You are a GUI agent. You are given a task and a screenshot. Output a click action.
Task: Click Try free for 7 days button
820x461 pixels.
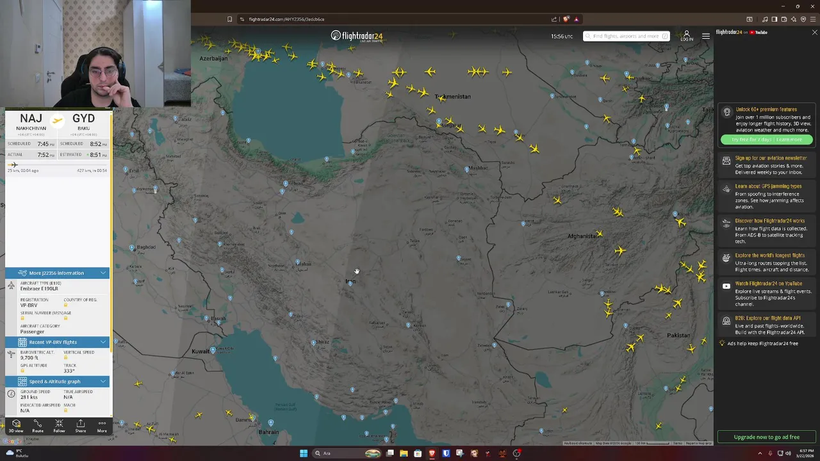(x=767, y=140)
